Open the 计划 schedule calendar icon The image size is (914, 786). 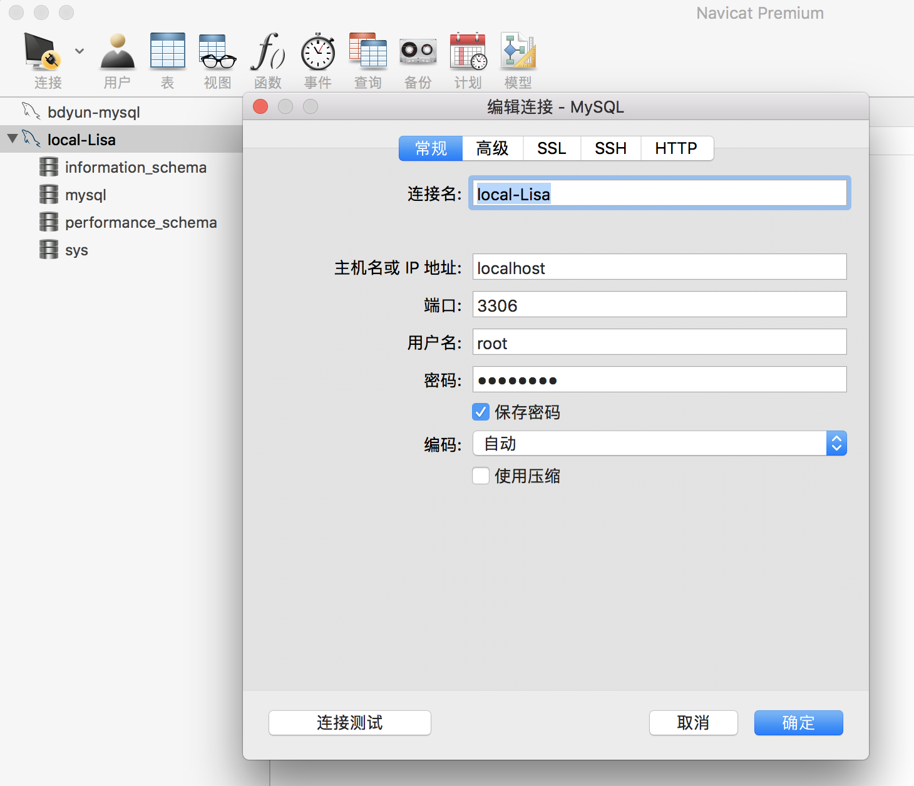pos(468,51)
